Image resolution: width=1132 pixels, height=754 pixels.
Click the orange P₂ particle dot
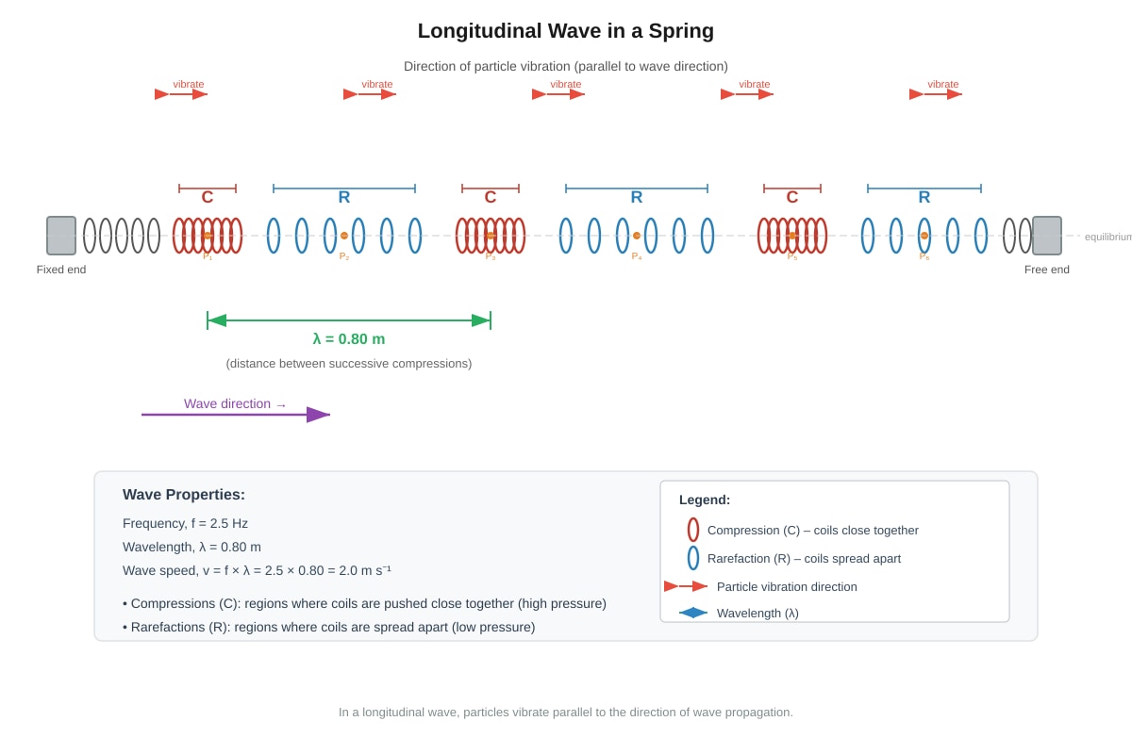click(x=344, y=236)
